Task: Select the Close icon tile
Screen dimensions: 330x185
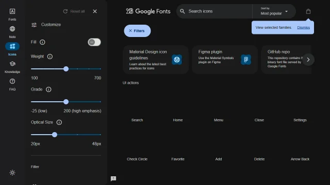Action: coord(259,108)
